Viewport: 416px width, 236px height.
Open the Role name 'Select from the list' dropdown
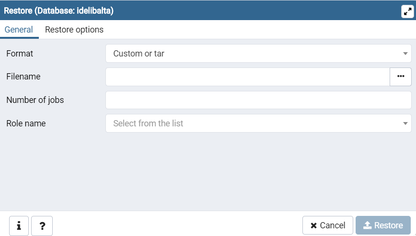tap(254, 124)
